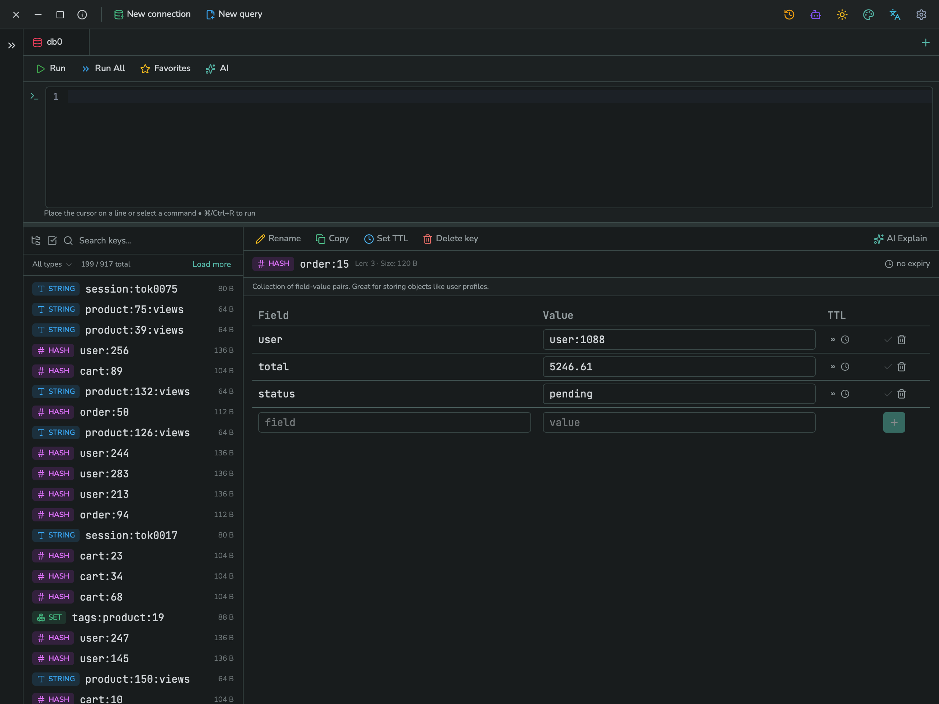939x704 pixels.
Task: Select key product:75:views
Action: pyautogui.click(x=133, y=309)
